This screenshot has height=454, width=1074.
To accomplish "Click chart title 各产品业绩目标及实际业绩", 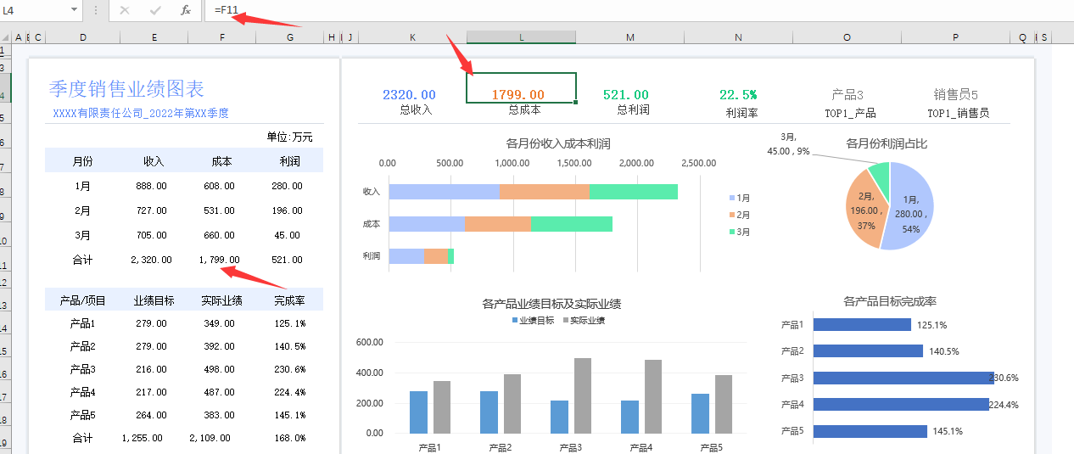I will point(551,304).
